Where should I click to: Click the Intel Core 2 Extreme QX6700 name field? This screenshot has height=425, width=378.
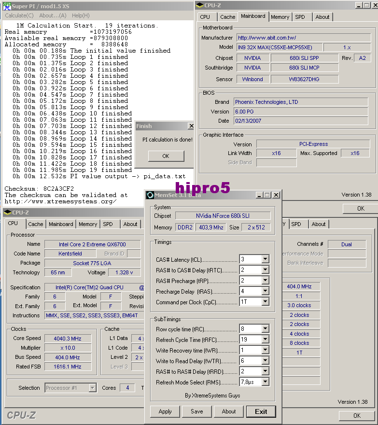point(92,244)
